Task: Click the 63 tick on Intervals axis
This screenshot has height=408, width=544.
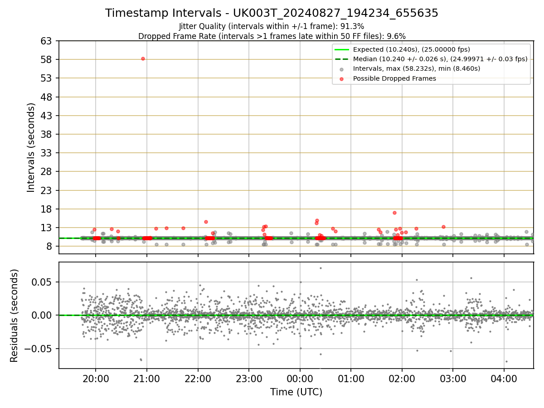Action: pyautogui.click(x=47, y=41)
